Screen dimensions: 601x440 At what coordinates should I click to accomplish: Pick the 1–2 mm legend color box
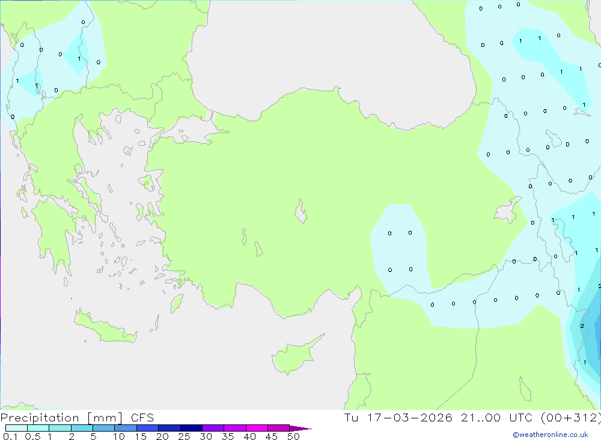[59, 428]
